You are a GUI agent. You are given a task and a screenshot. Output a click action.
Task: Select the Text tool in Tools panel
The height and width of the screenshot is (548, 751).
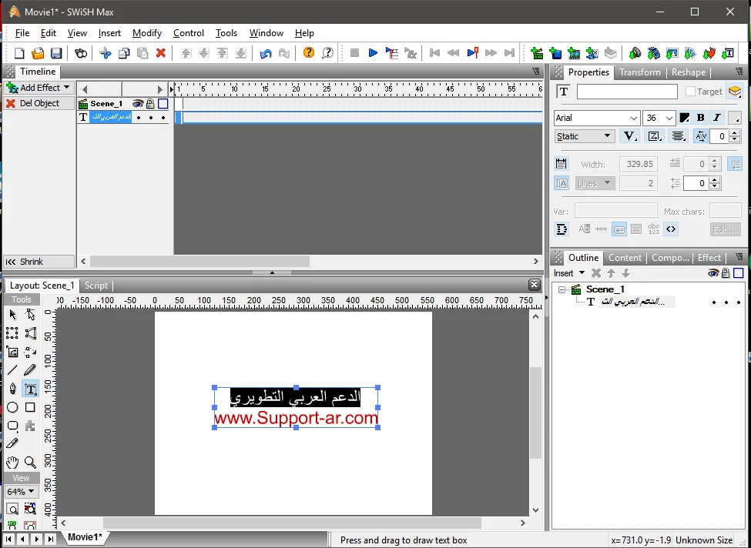tap(30, 389)
